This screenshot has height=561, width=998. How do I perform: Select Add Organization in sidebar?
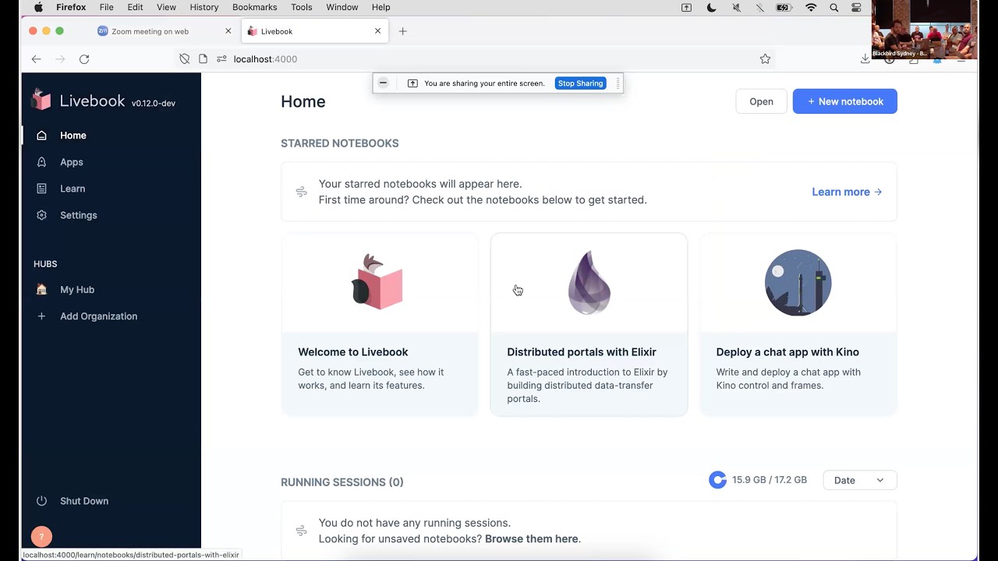click(x=98, y=316)
